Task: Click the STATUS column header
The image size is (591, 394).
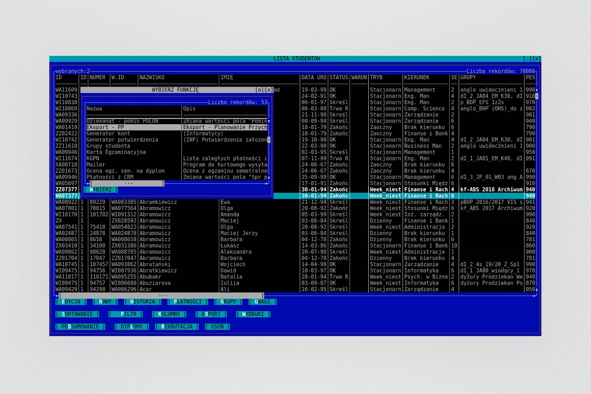Action: tap(339, 77)
